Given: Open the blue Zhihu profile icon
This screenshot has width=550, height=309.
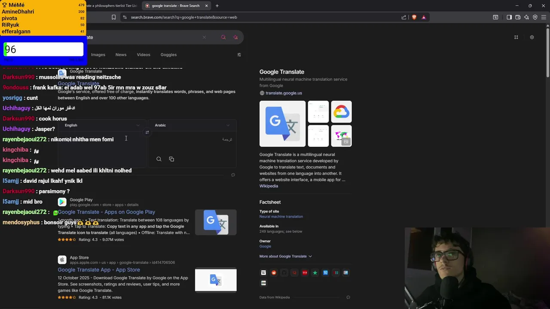Looking at the screenshot, I should click(x=325, y=273).
